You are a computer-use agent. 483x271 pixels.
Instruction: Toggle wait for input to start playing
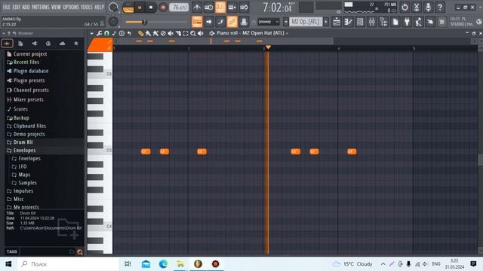click(208, 7)
